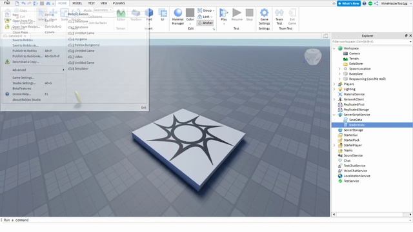Expand the Advanced submenu
This screenshot has height=232, width=413.
[x=33, y=70]
